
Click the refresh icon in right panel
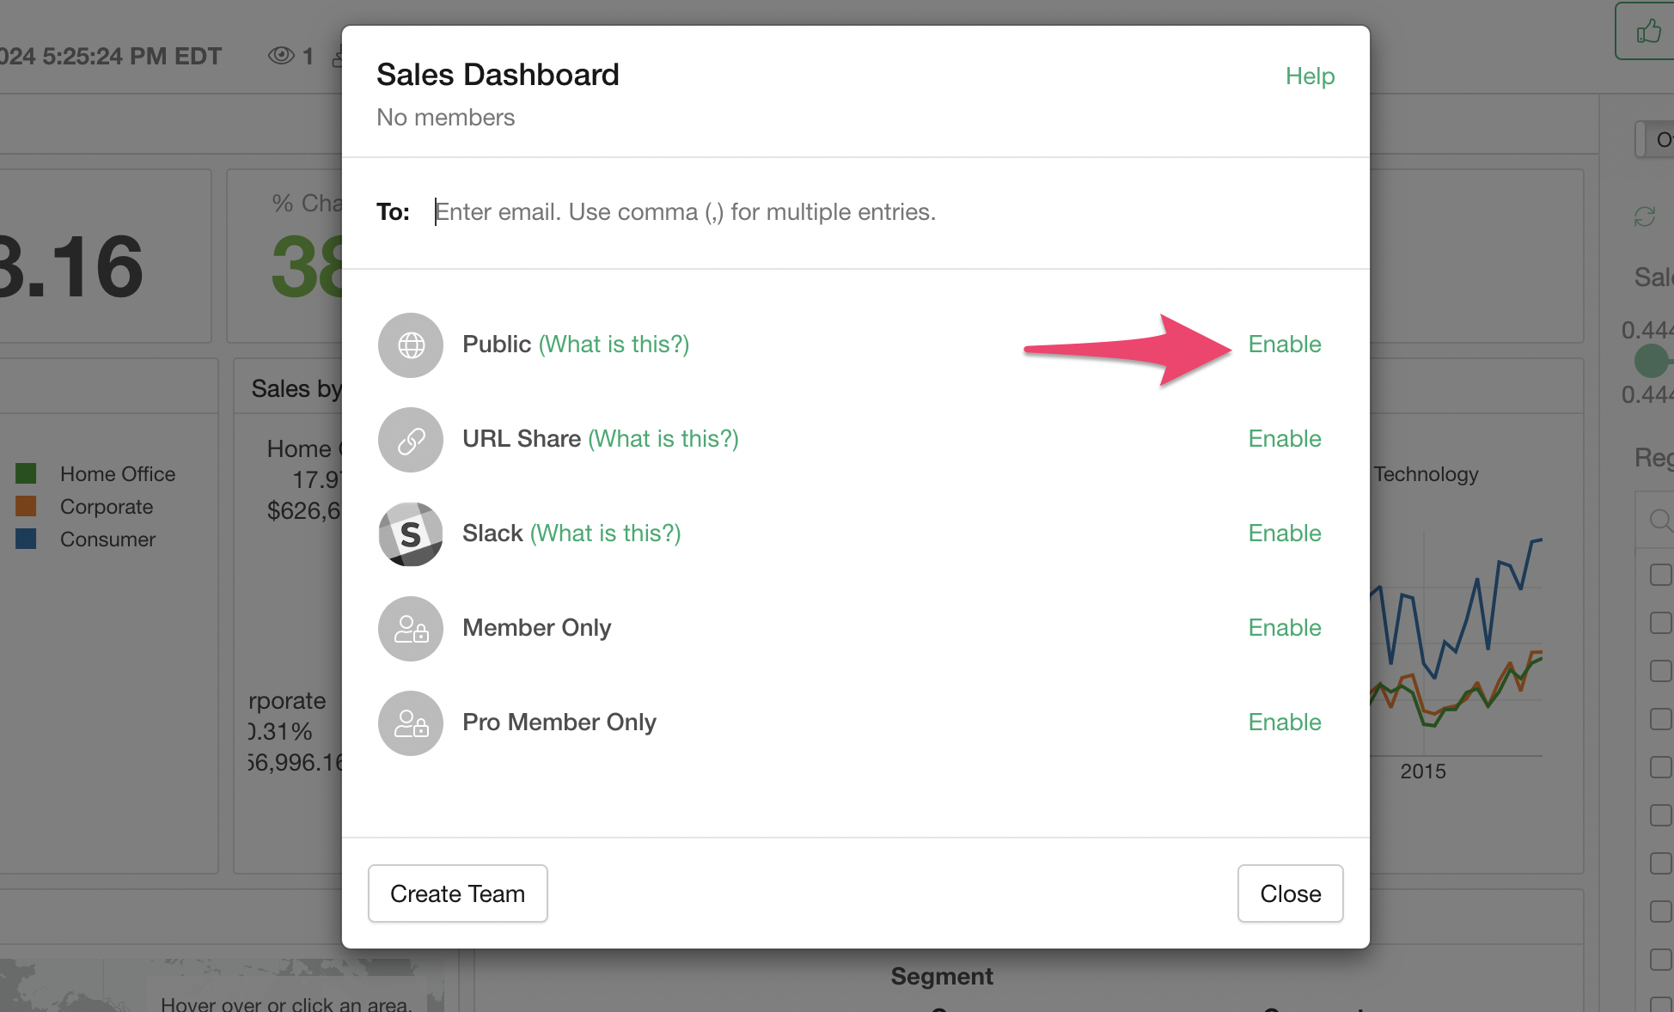(1645, 216)
